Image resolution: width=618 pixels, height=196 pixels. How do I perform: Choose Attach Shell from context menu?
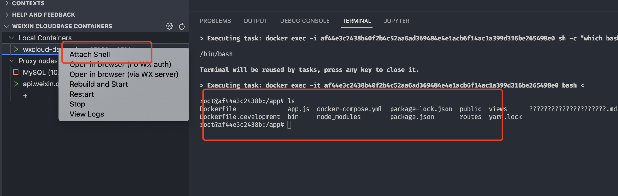click(x=90, y=54)
